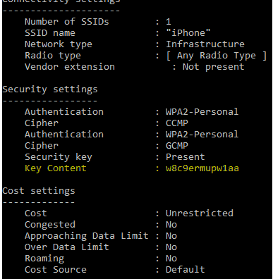
Task: Click the "Cost Source" label
Action: click(56, 270)
